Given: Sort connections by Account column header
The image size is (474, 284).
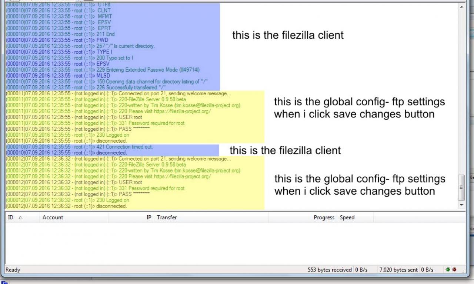Looking at the screenshot, I should pos(74,218).
